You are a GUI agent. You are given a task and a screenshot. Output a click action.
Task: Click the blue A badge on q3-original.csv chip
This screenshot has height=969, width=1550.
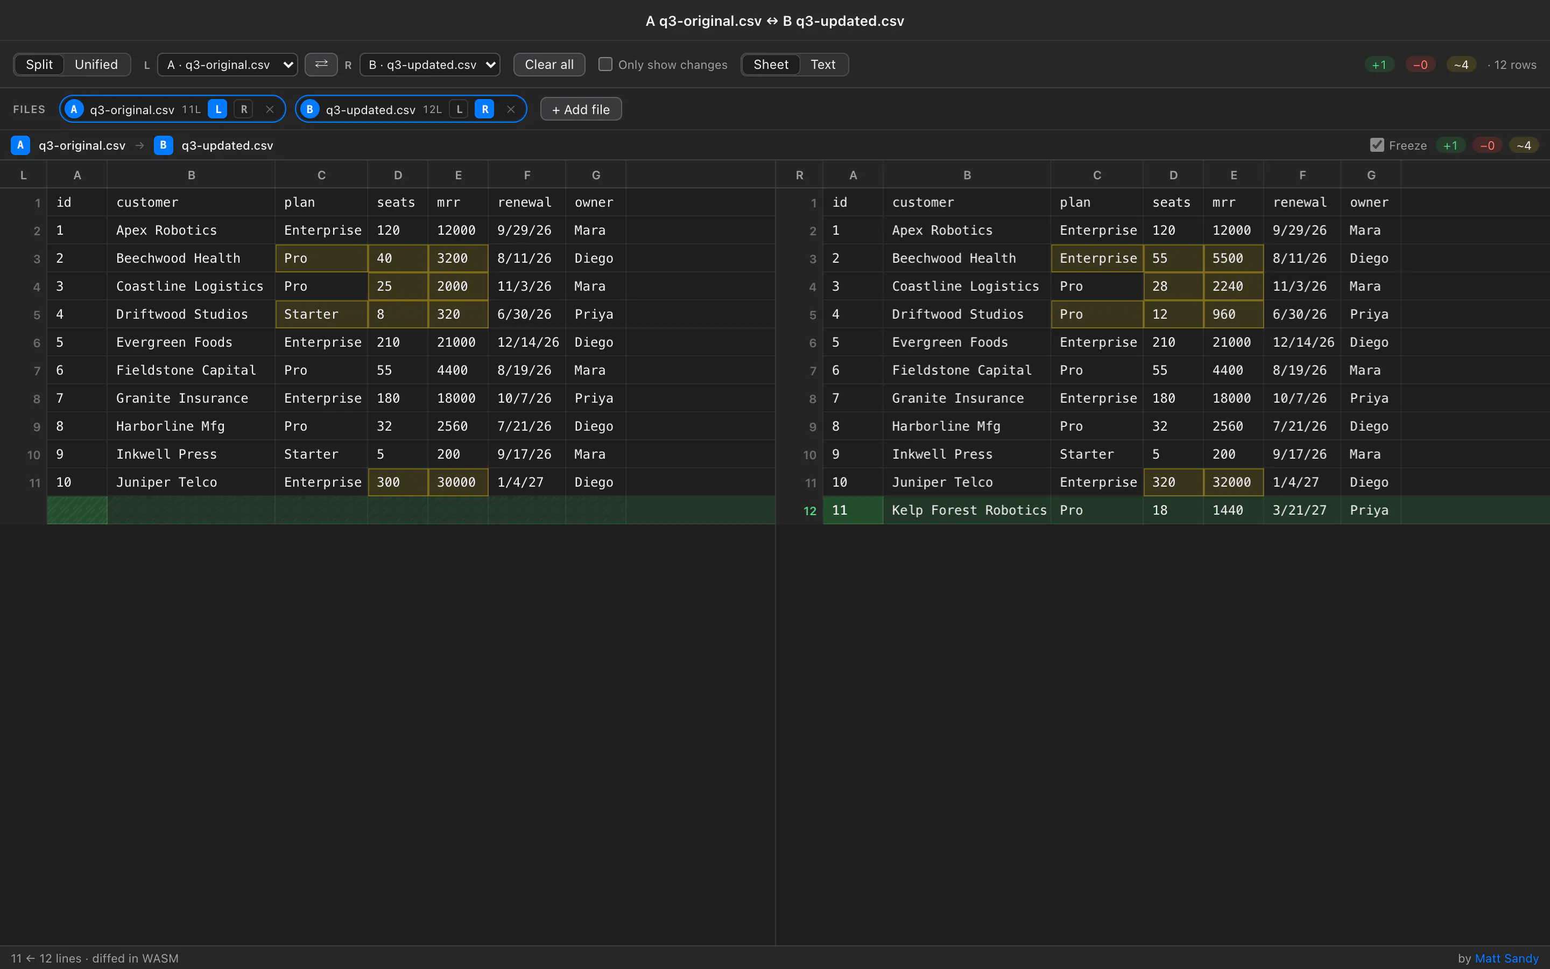click(x=74, y=109)
